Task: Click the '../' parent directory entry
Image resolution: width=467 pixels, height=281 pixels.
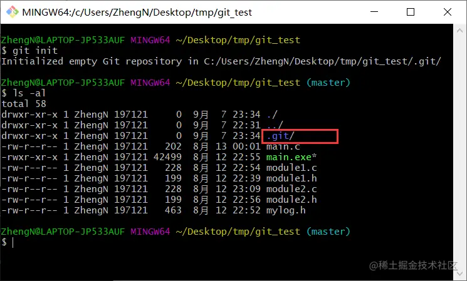Action: pos(275,125)
